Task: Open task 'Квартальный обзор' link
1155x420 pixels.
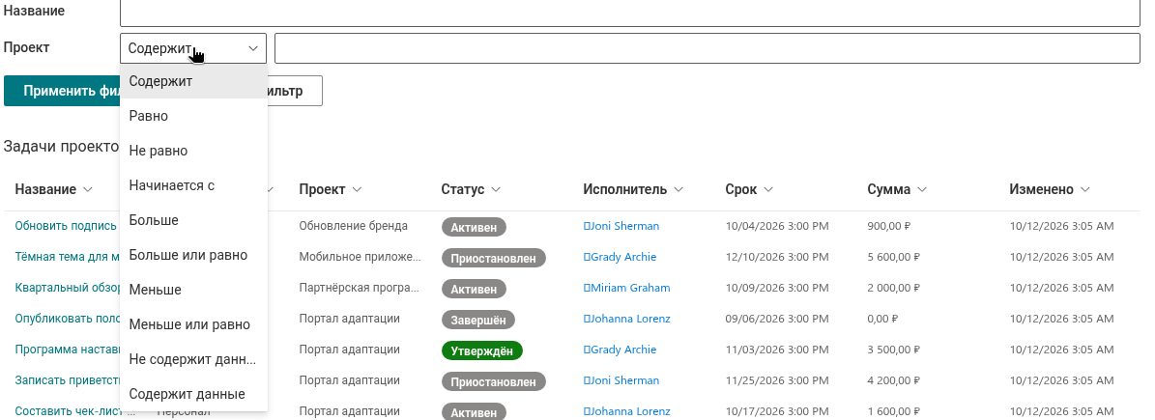Action: 67,288
